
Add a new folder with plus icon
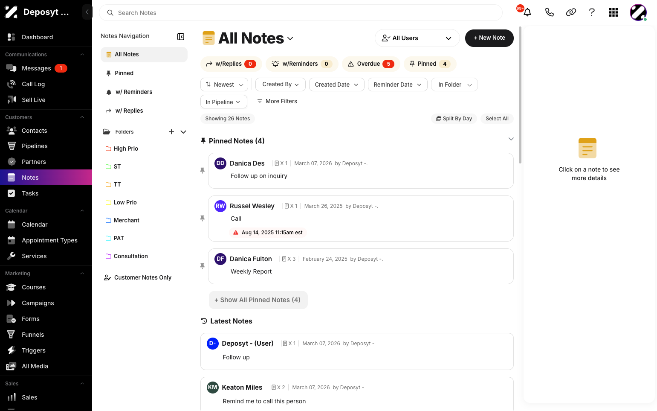point(171,132)
